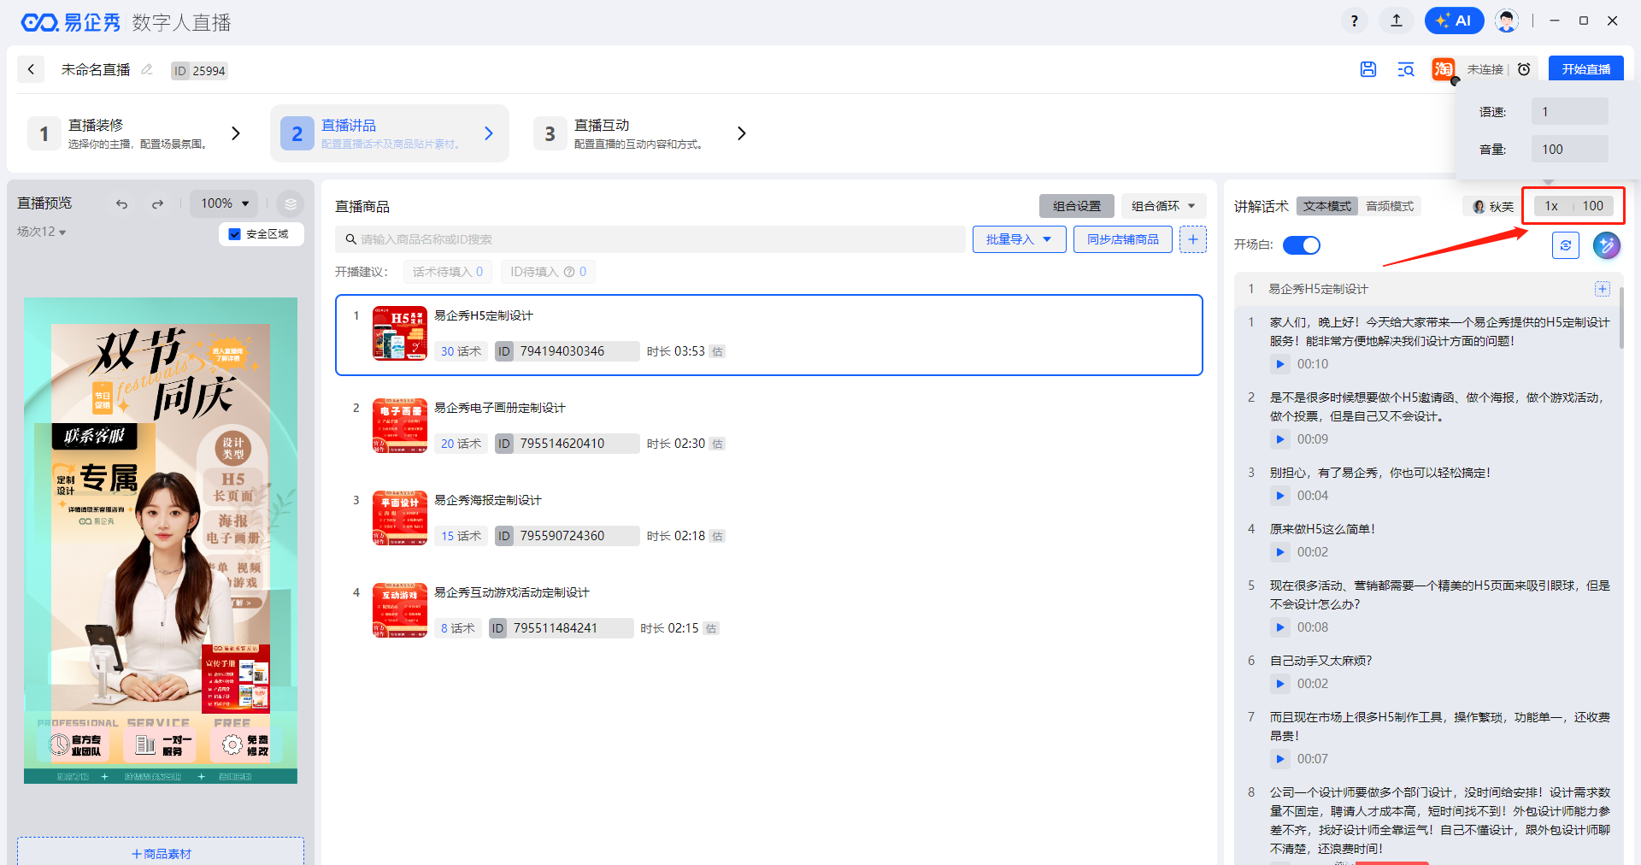Toggle the 开场白 switch
This screenshot has height=865, width=1641.
pyautogui.click(x=1302, y=245)
